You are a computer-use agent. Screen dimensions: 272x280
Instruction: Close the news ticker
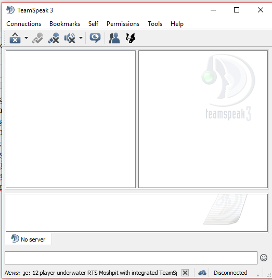point(185,273)
